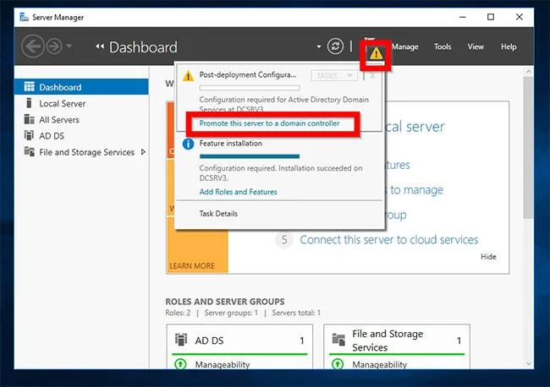Maximize the Server Manager window
The height and width of the screenshot is (387, 550).
491,17
